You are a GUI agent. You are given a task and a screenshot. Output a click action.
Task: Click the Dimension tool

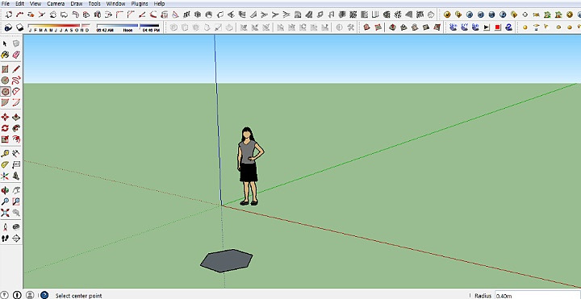click(x=16, y=154)
